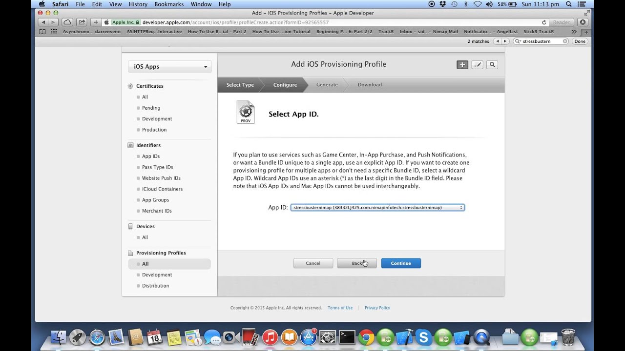The image size is (625, 351).
Task: Go to the Select Type step
Action: click(x=240, y=85)
